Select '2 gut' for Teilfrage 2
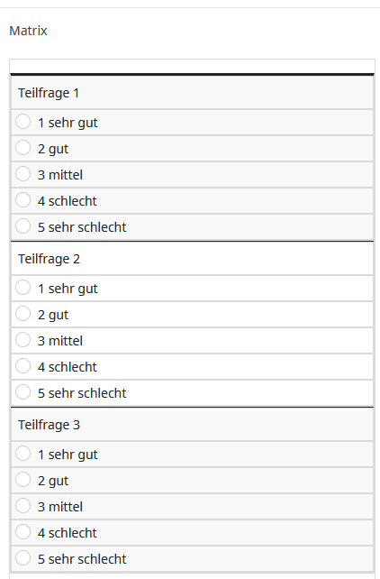 (x=23, y=314)
